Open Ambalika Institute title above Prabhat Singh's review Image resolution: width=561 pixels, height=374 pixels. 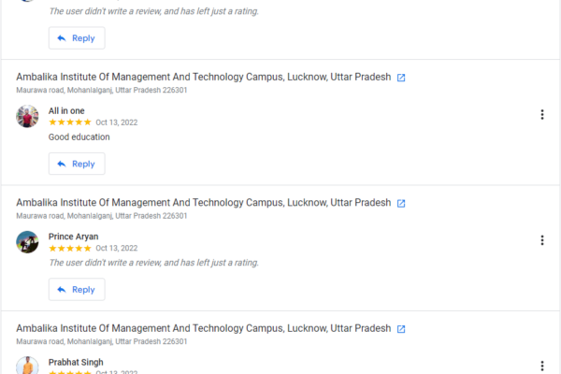pos(203,328)
